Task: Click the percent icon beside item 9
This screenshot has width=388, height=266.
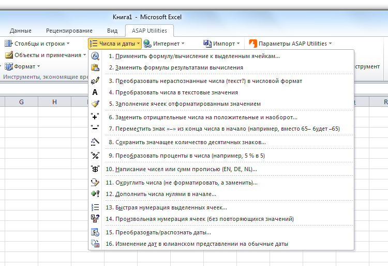Action: [95, 156]
